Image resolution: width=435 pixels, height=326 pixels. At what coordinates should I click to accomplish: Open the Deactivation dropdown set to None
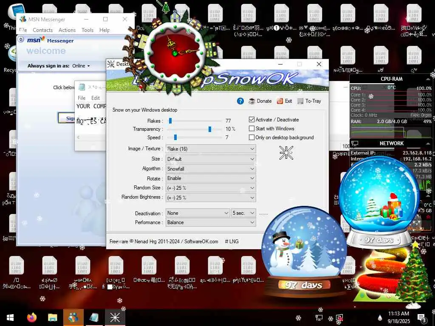click(x=198, y=213)
